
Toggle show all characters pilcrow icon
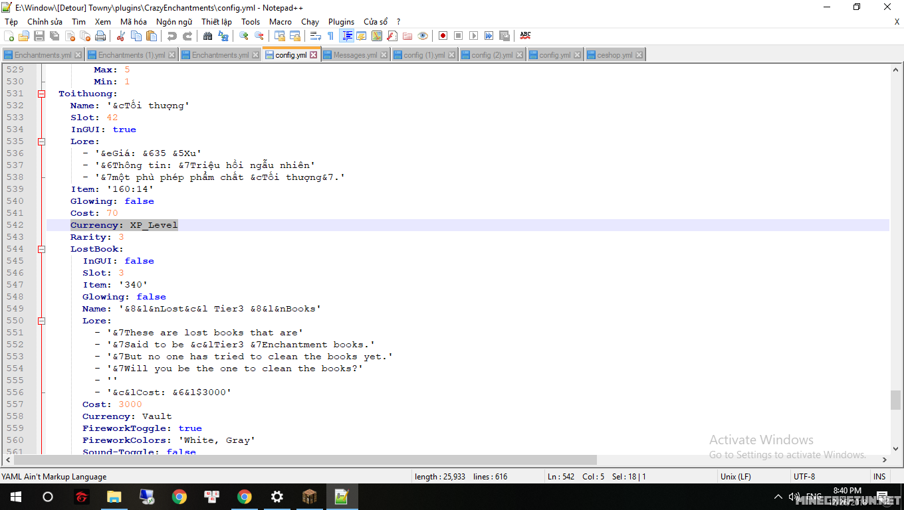(x=330, y=36)
